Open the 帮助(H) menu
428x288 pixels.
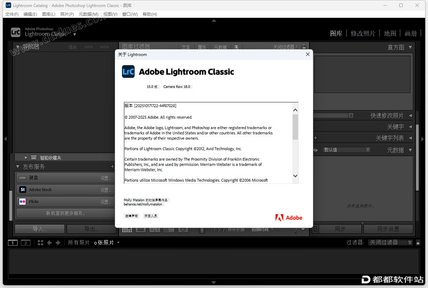pyautogui.click(x=150, y=14)
